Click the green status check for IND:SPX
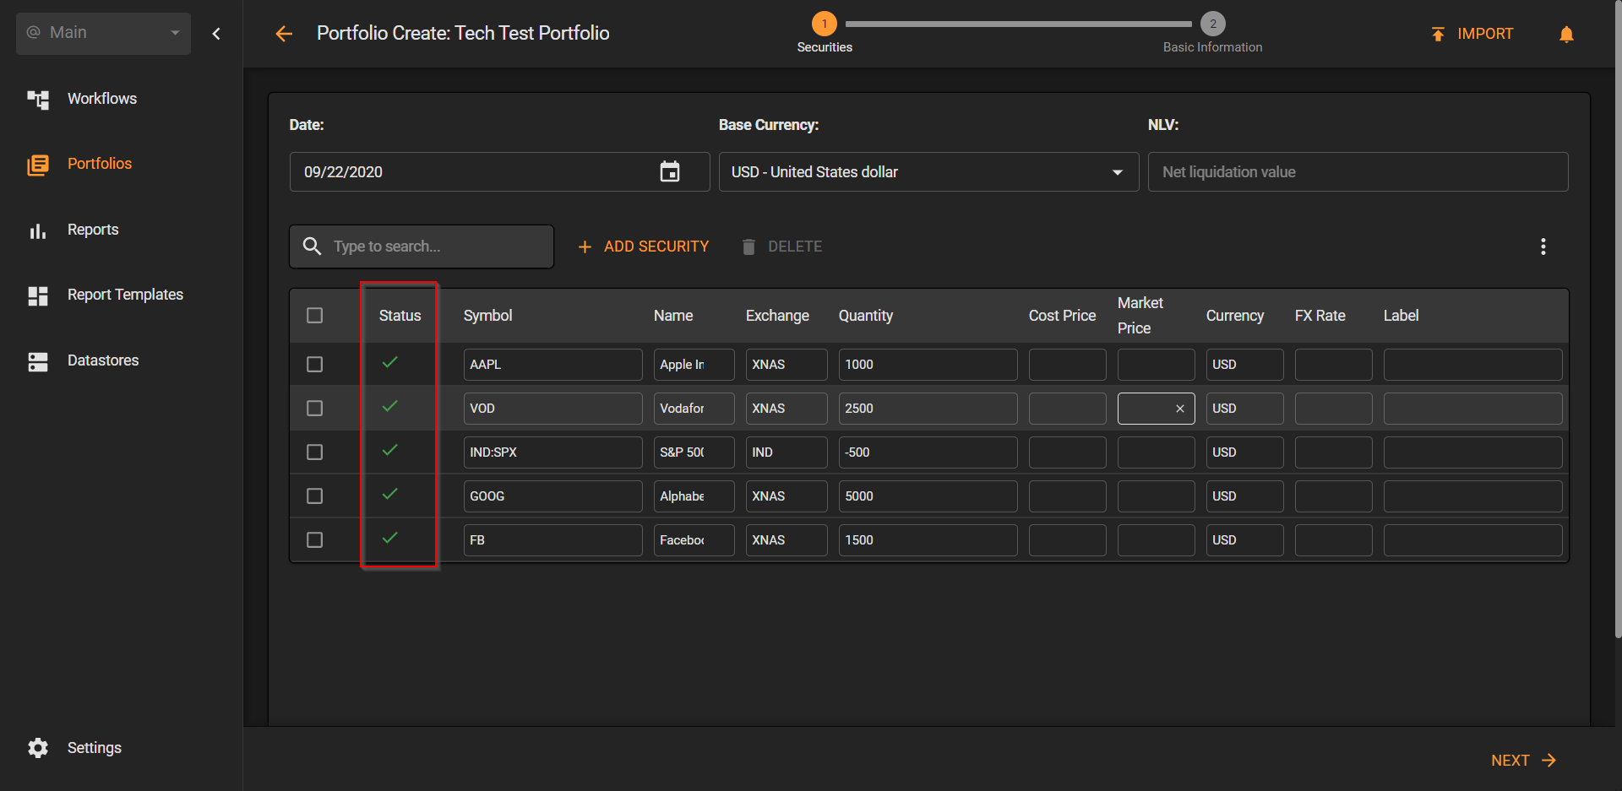The height and width of the screenshot is (791, 1622). tap(389, 451)
